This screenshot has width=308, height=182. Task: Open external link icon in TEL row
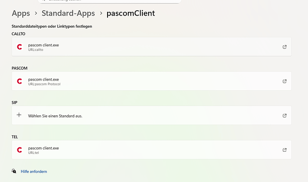pyautogui.click(x=284, y=150)
